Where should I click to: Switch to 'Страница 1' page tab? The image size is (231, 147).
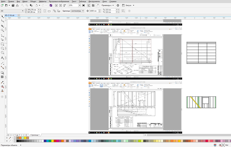tap(35, 135)
